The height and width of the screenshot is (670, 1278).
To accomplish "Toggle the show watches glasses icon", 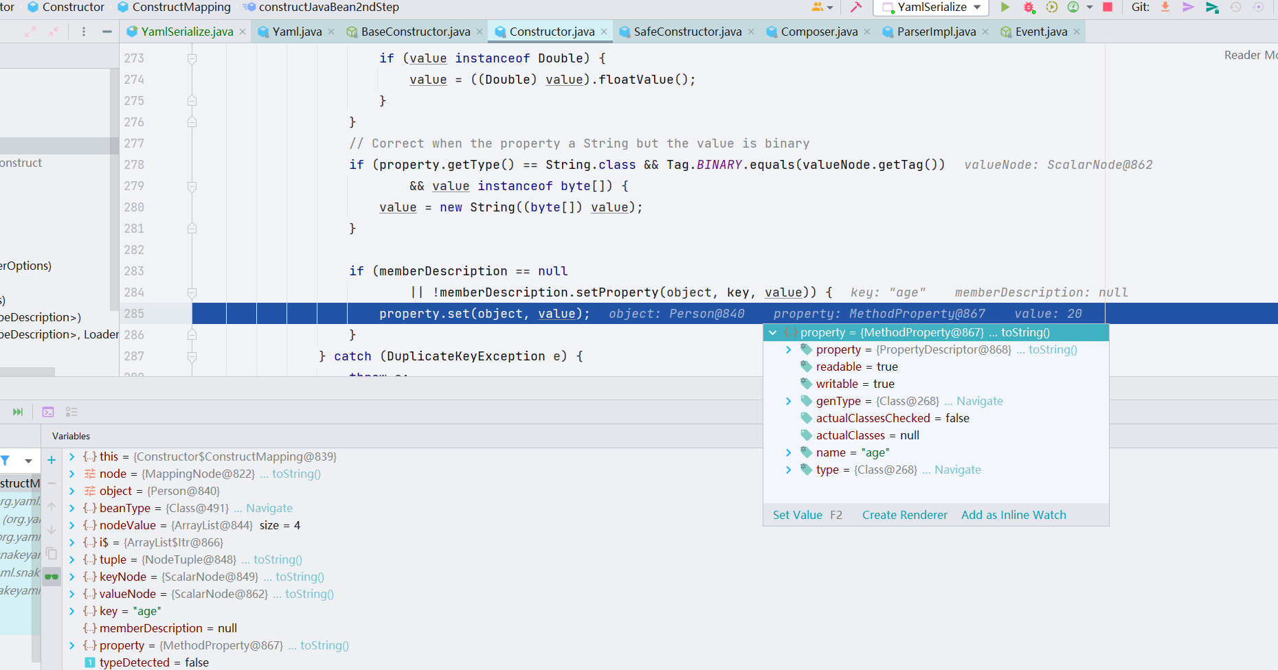I will tap(52, 577).
